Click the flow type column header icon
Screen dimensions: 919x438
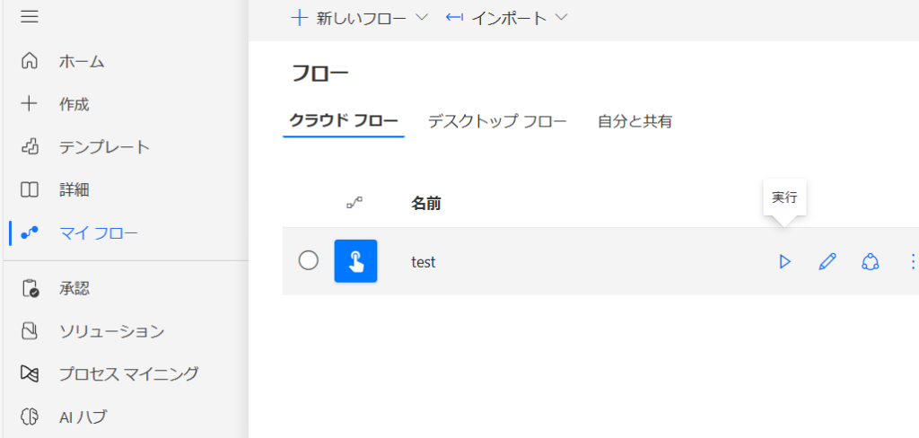pyautogui.click(x=354, y=204)
